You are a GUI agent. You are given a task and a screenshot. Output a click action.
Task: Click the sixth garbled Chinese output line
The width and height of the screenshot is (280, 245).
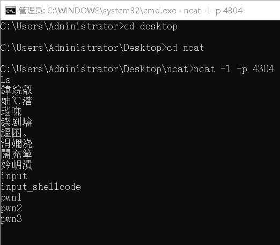[x=17, y=143]
